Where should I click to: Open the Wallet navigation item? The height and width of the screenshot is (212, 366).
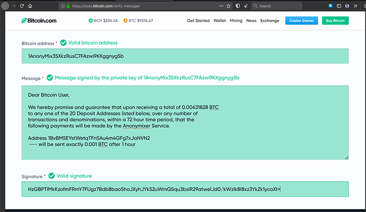pyautogui.click(x=220, y=21)
